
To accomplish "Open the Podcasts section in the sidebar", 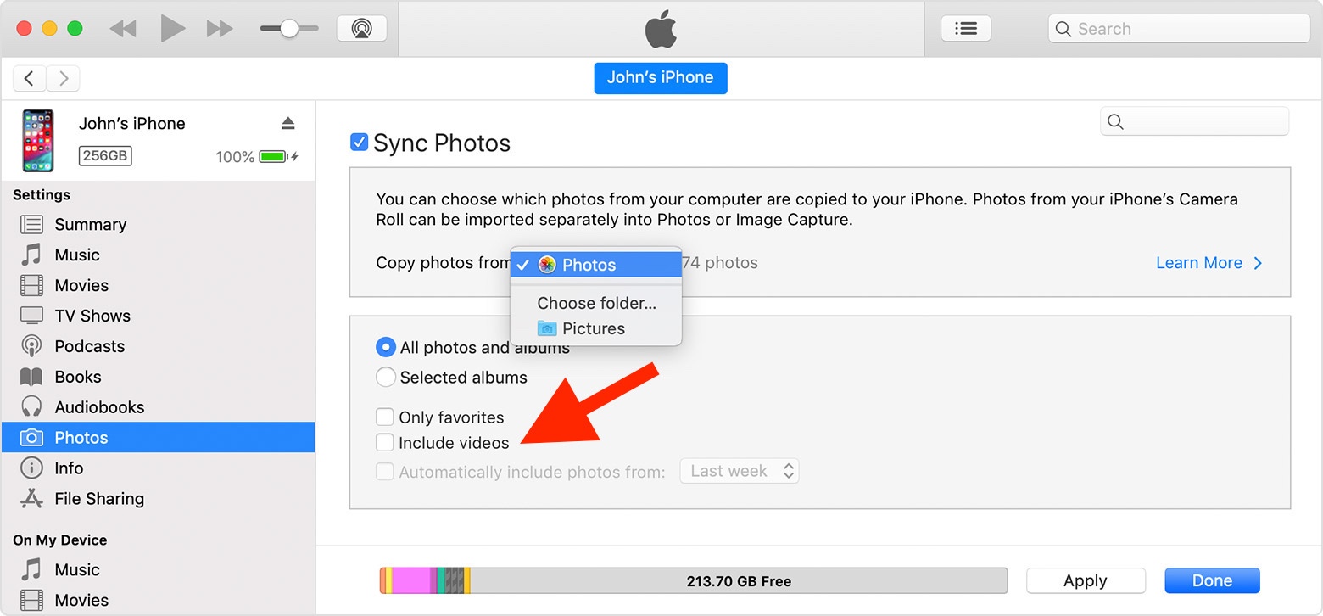I will click(x=87, y=345).
